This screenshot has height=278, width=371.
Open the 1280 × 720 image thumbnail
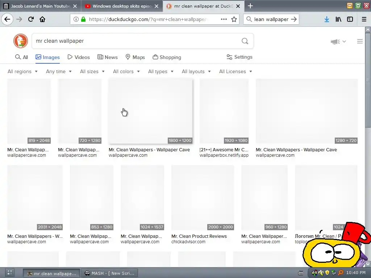coord(307,111)
